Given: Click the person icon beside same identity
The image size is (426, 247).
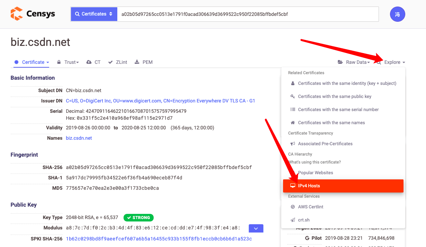Looking at the screenshot, I should click(293, 83).
